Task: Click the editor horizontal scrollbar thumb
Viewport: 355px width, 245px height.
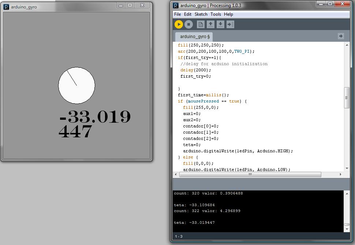Action: click(x=250, y=174)
